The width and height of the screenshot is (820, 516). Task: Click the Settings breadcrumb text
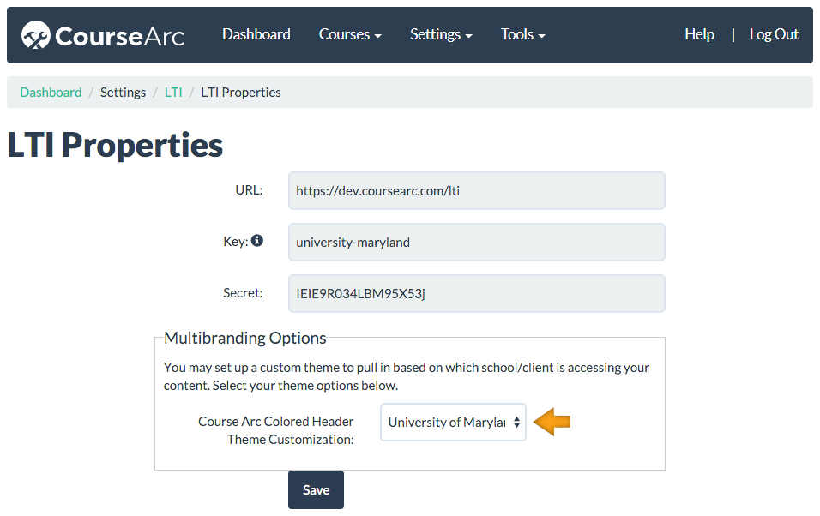[123, 92]
